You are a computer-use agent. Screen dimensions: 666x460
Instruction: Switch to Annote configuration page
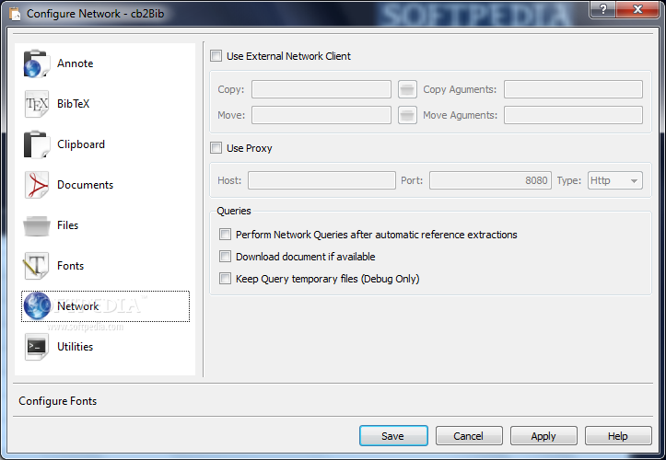105,63
